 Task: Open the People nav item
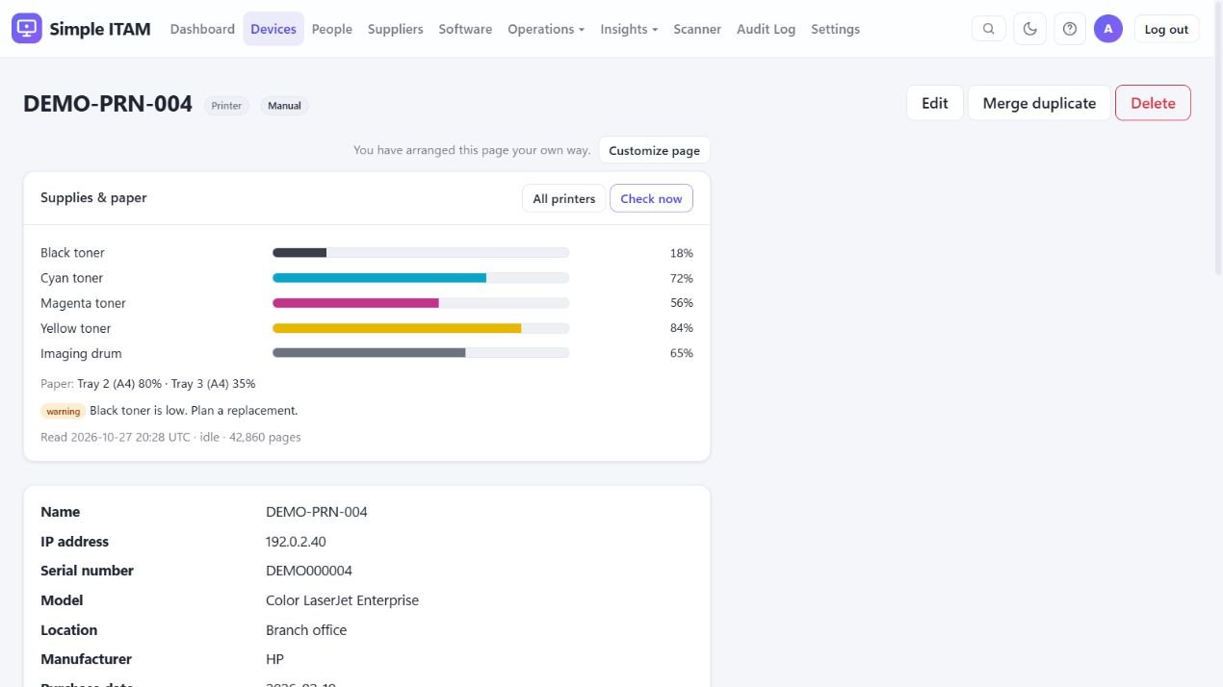(332, 29)
